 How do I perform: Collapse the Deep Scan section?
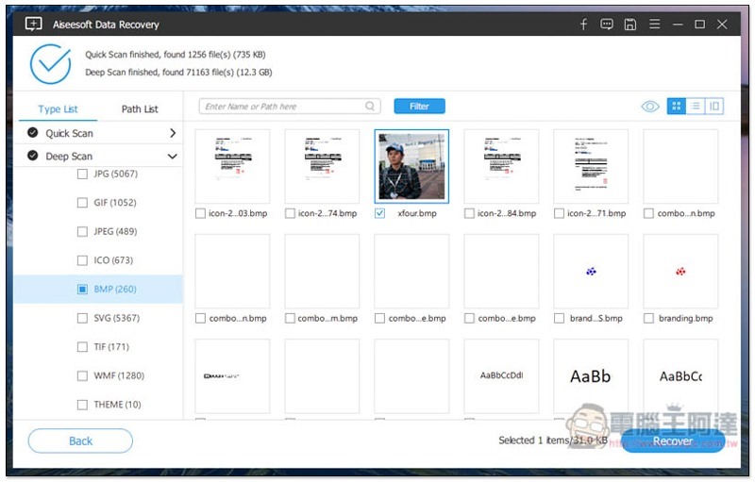[x=173, y=157]
